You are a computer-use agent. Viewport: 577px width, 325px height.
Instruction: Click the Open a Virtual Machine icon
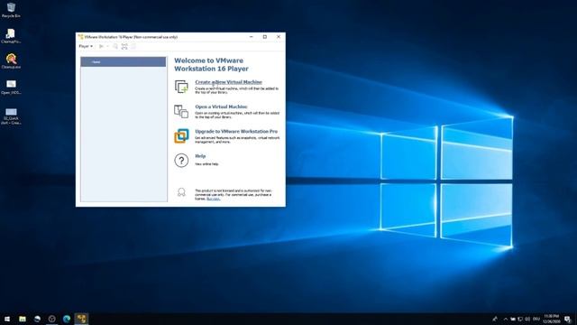point(181,111)
